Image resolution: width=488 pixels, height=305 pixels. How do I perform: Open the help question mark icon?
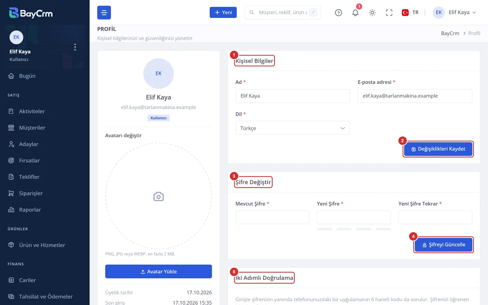pyautogui.click(x=339, y=13)
